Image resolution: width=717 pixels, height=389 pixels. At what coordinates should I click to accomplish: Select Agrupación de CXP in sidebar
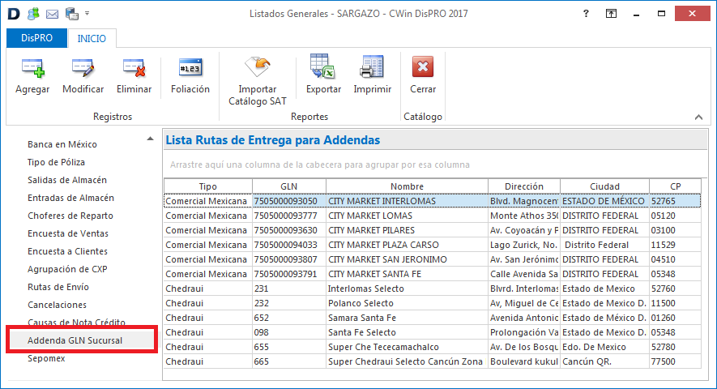point(67,269)
